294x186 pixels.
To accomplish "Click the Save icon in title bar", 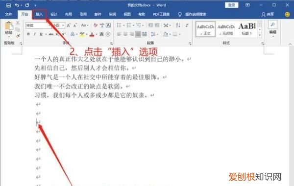I will coord(8,5).
